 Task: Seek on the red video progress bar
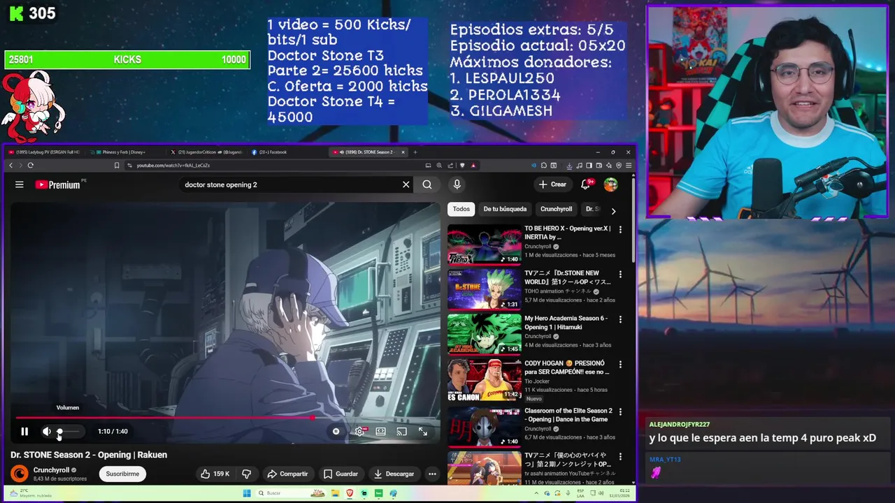(x=224, y=418)
